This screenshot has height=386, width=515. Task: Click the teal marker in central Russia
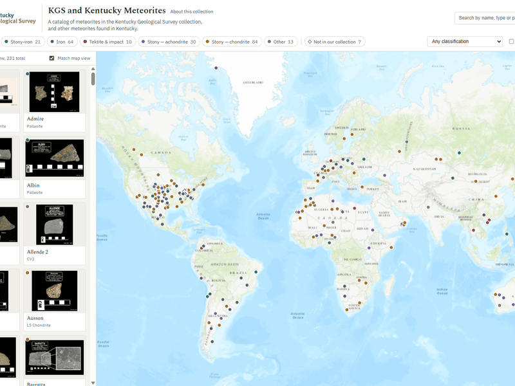tap(459, 153)
